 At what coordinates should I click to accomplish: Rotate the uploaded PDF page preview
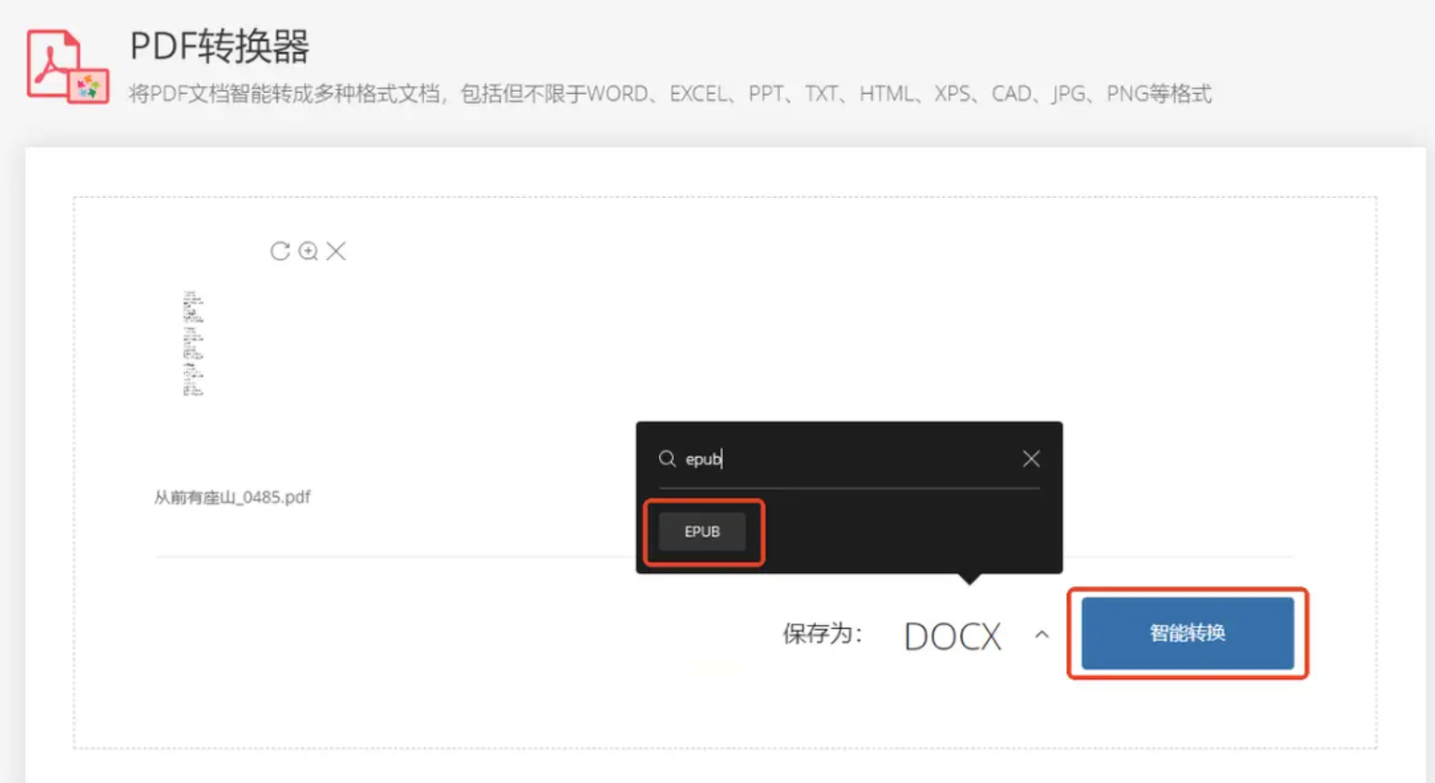[280, 251]
